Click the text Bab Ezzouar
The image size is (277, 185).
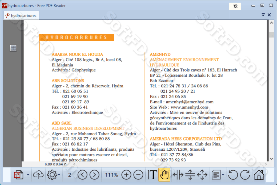pos(162,81)
